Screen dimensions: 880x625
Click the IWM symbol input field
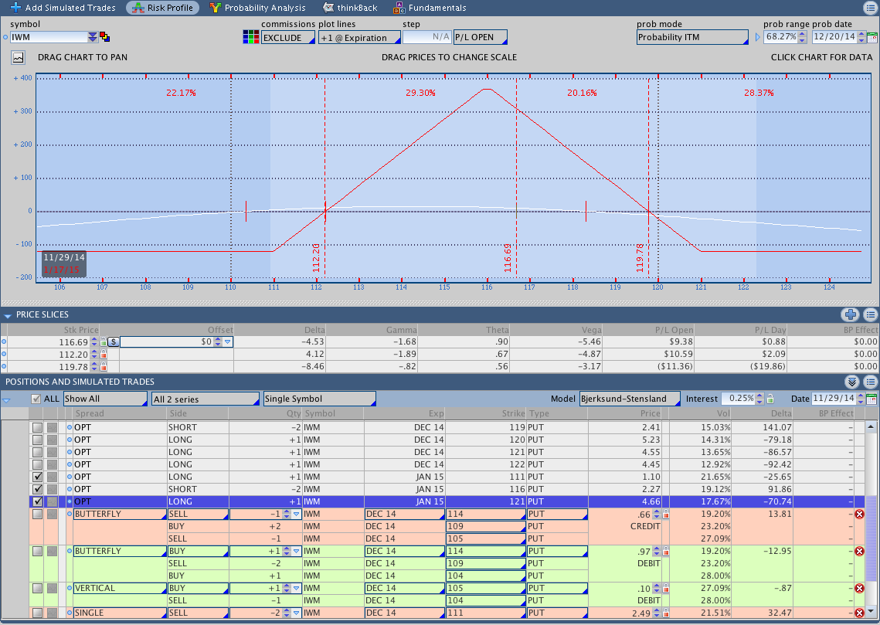point(49,37)
